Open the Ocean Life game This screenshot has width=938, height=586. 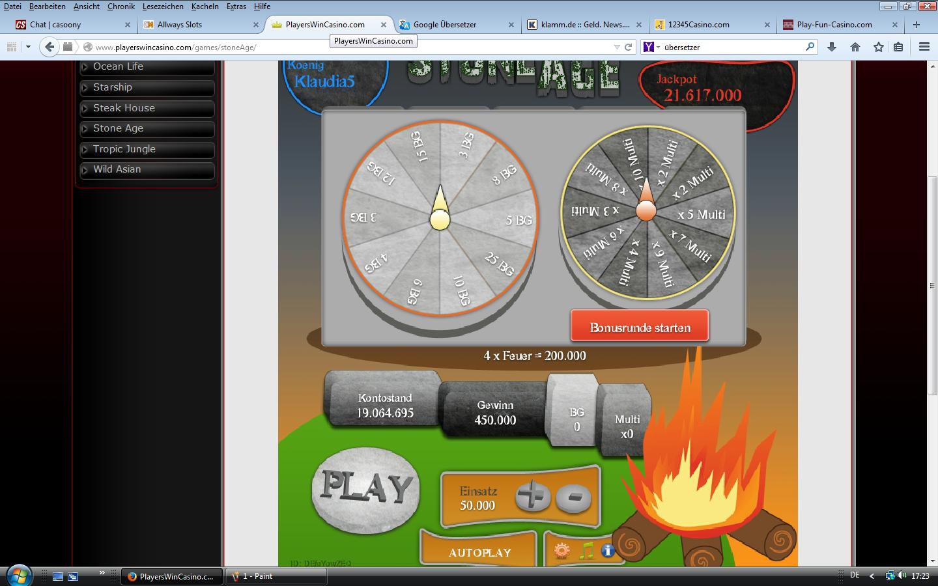click(147, 67)
